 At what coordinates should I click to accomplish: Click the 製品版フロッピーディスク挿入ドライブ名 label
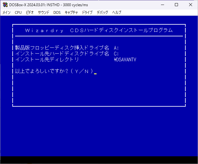tap(62, 48)
